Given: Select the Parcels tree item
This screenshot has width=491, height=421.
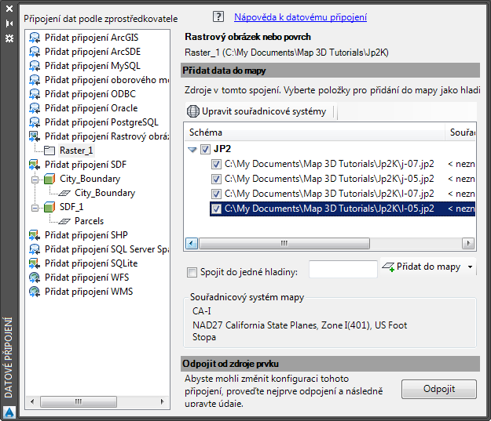Looking at the screenshot, I should click(89, 221).
